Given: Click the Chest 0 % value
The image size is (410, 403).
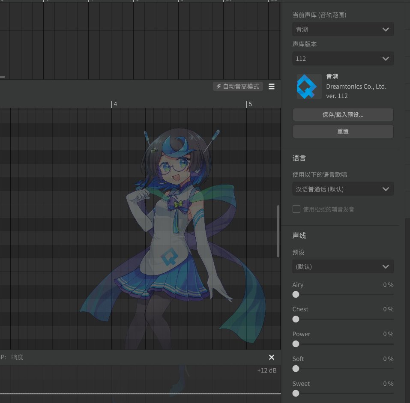Looking at the screenshot, I should coord(388,309).
